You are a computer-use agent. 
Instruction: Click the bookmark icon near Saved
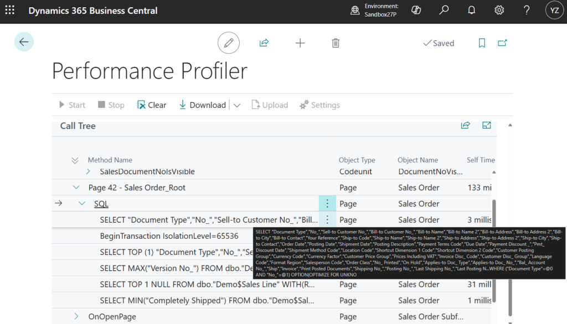[x=482, y=43]
